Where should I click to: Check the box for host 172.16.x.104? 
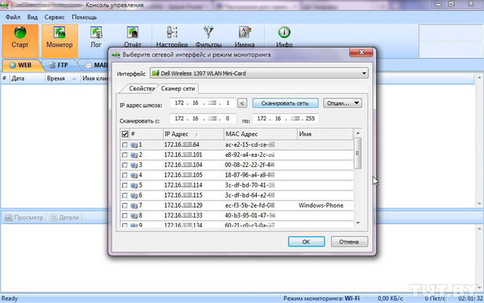point(125,166)
